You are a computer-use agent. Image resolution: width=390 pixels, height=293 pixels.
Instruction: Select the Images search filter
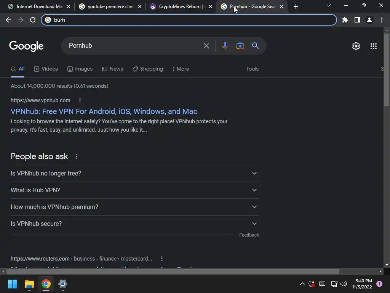pyautogui.click(x=80, y=69)
